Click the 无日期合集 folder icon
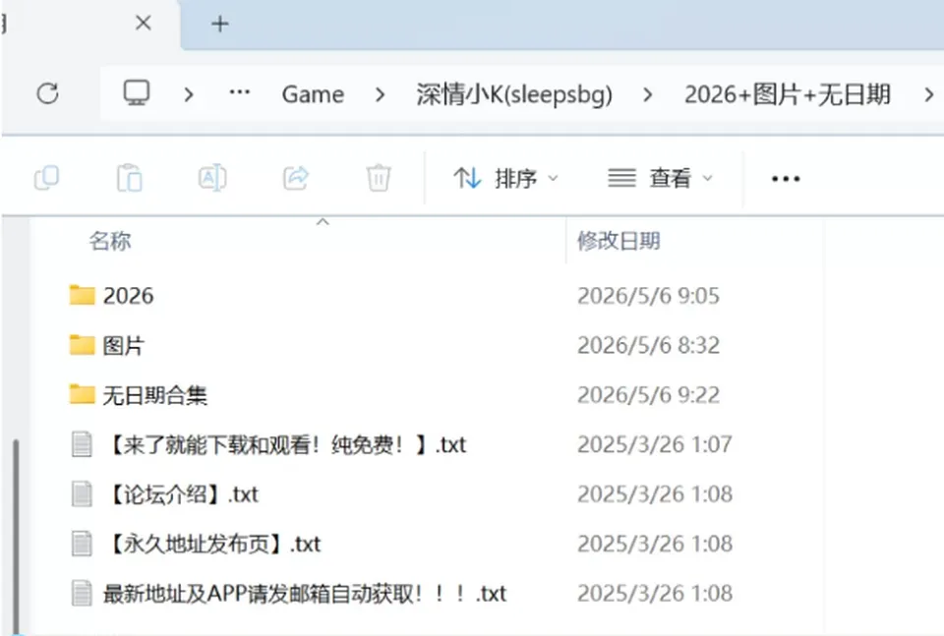The image size is (944, 636). (82, 395)
